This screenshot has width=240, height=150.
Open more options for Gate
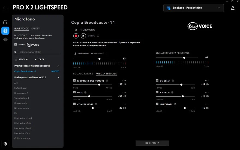tap(124, 92)
